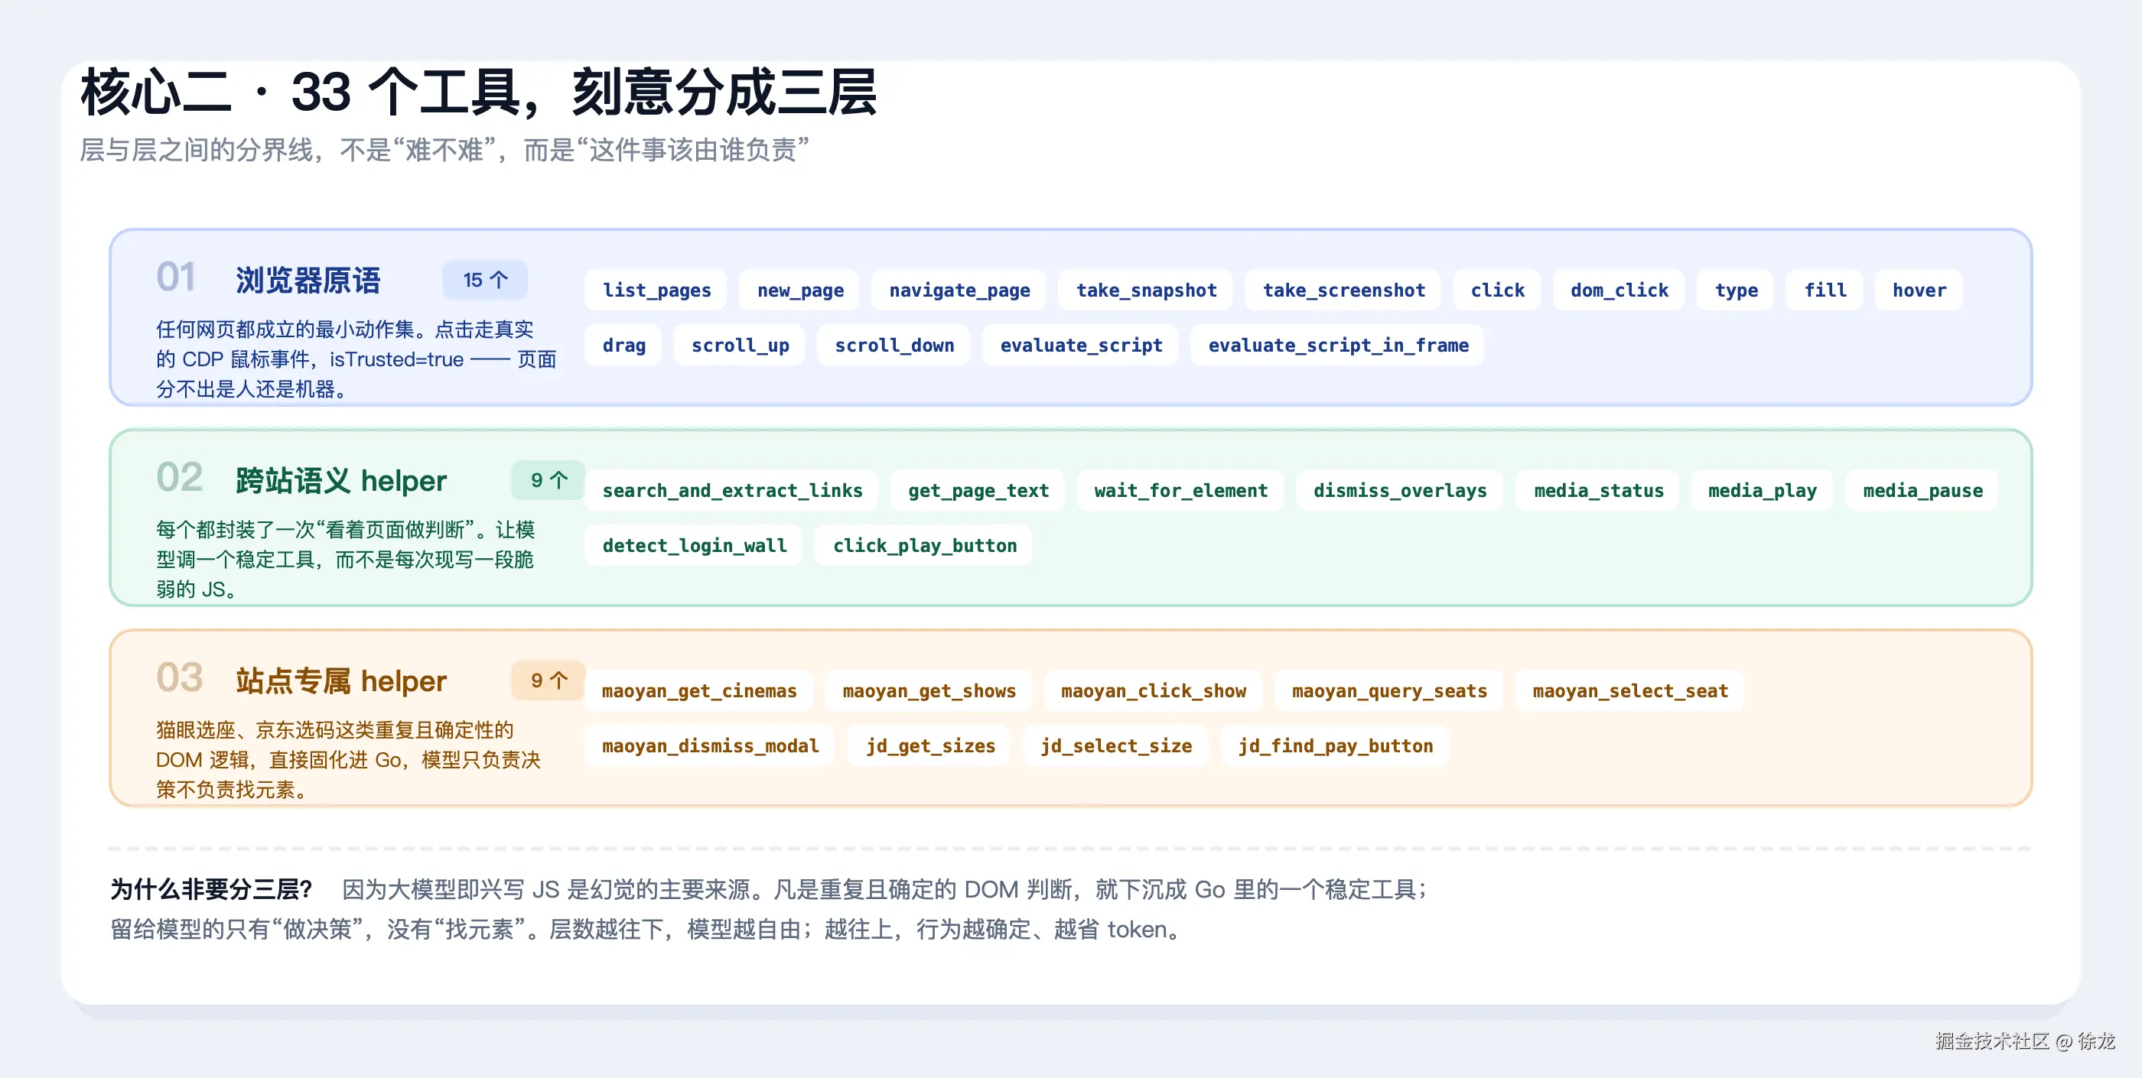This screenshot has height=1078, width=2142.
Task: Select the search_and_extract_links chip
Action: [x=732, y=490]
